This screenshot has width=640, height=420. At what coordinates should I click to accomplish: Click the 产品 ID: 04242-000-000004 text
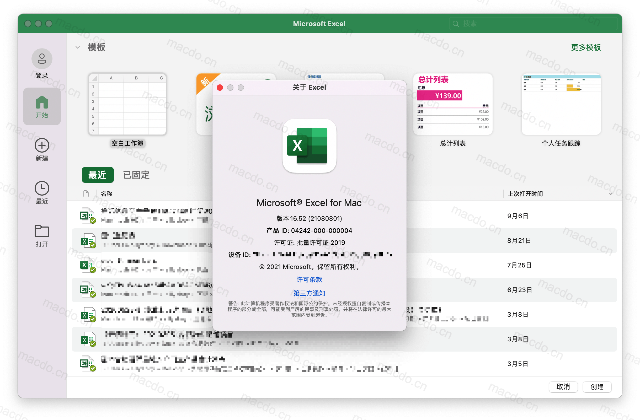click(309, 230)
